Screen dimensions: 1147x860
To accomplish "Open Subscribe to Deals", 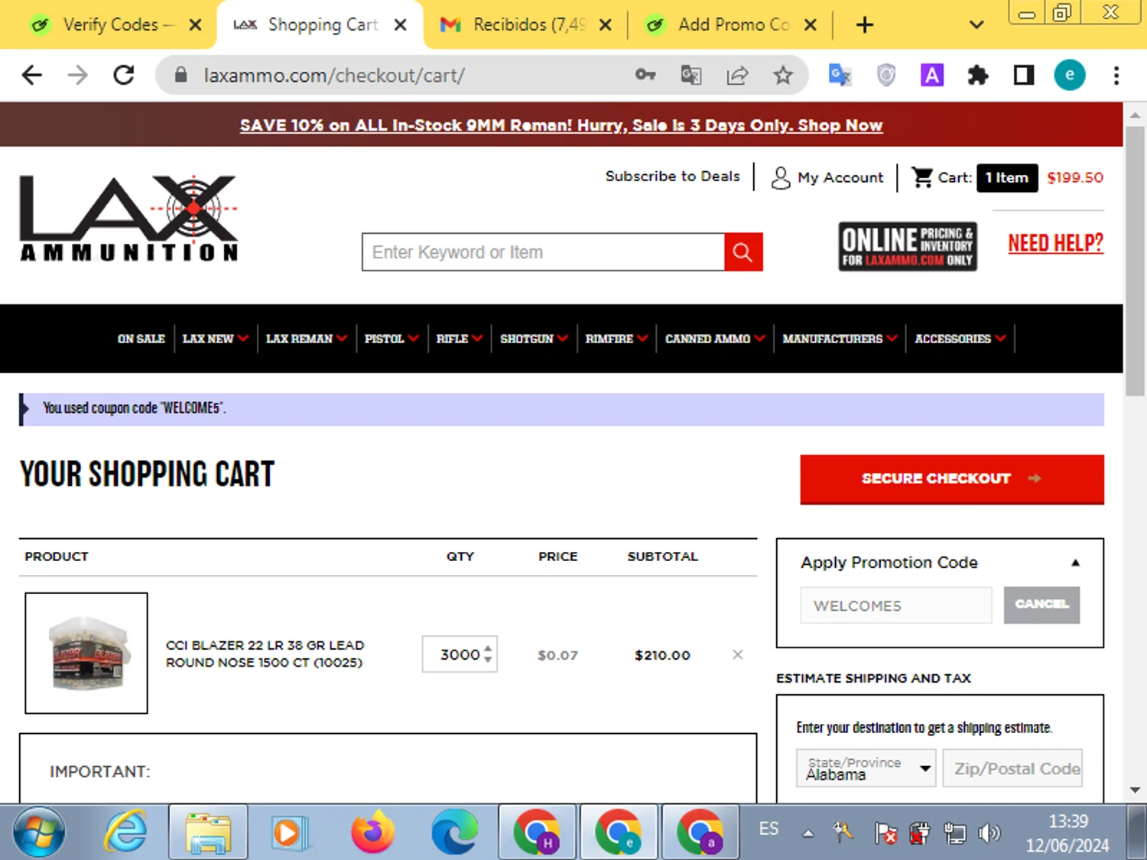I will 672,177.
